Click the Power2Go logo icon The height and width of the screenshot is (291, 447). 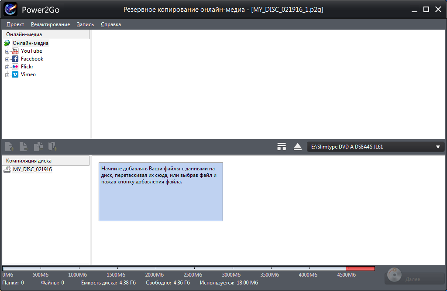tap(10, 9)
